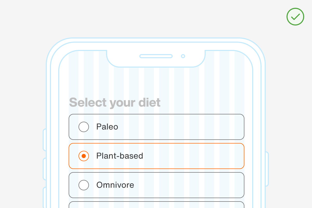Click the "Omnivore" label text
312x208 pixels.
click(x=115, y=185)
